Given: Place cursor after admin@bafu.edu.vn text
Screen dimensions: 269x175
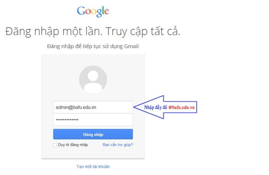Looking at the screenshot, I should [x=96, y=107].
